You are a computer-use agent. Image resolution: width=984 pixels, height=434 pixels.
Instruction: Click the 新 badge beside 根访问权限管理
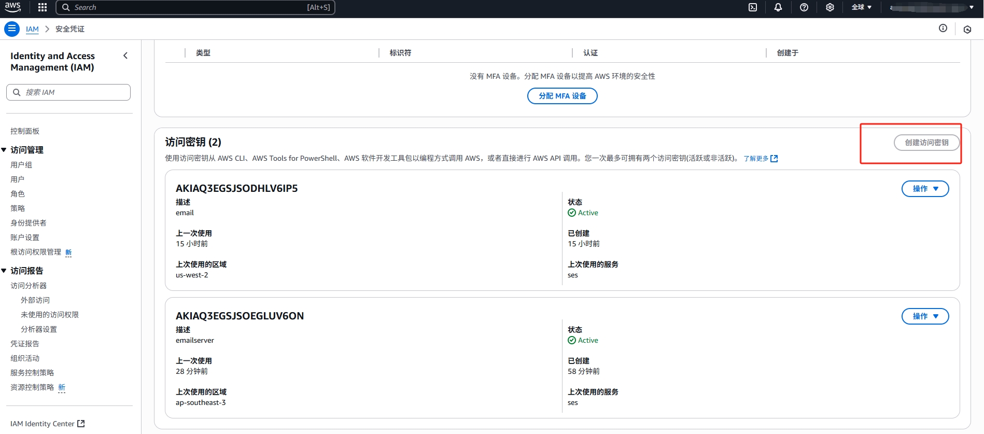[68, 253]
